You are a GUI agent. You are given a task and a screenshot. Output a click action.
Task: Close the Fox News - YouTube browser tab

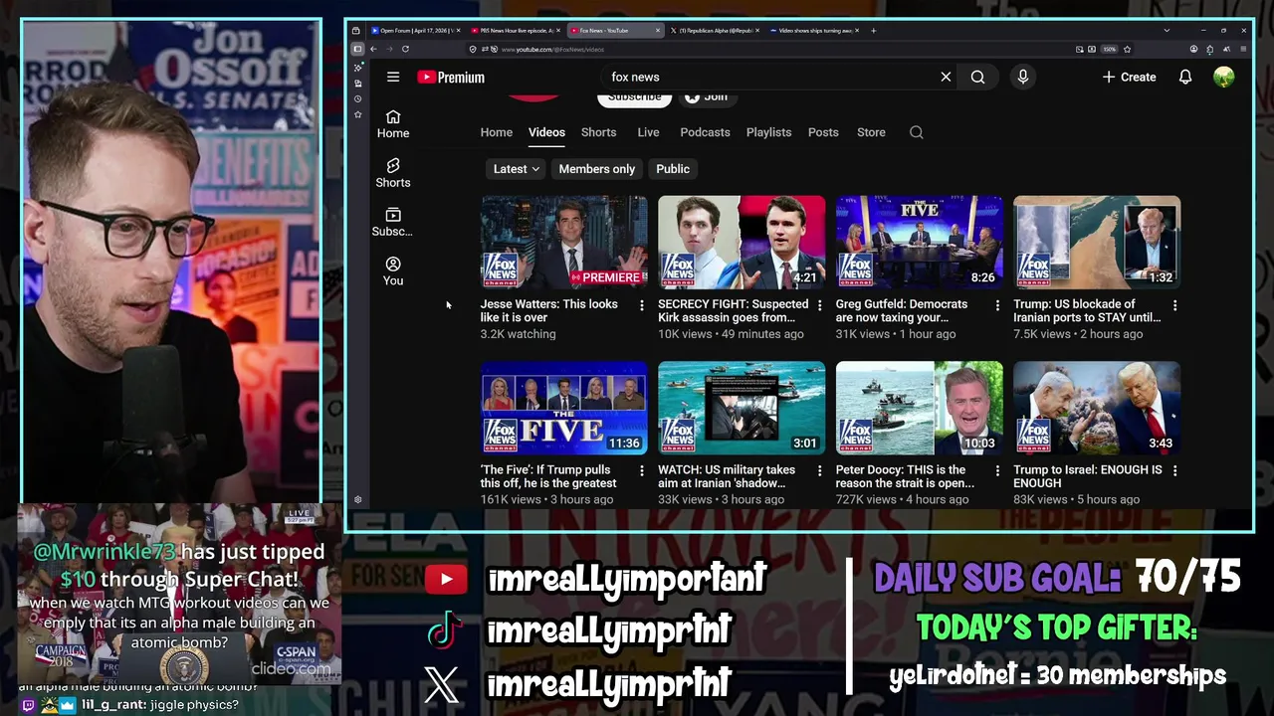[x=658, y=31]
